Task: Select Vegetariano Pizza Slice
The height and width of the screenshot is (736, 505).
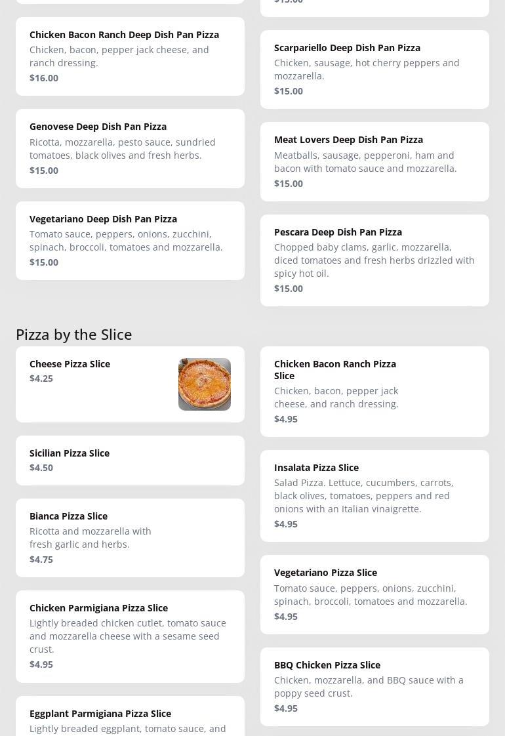Action: pyautogui.click(x=325, y=573)
